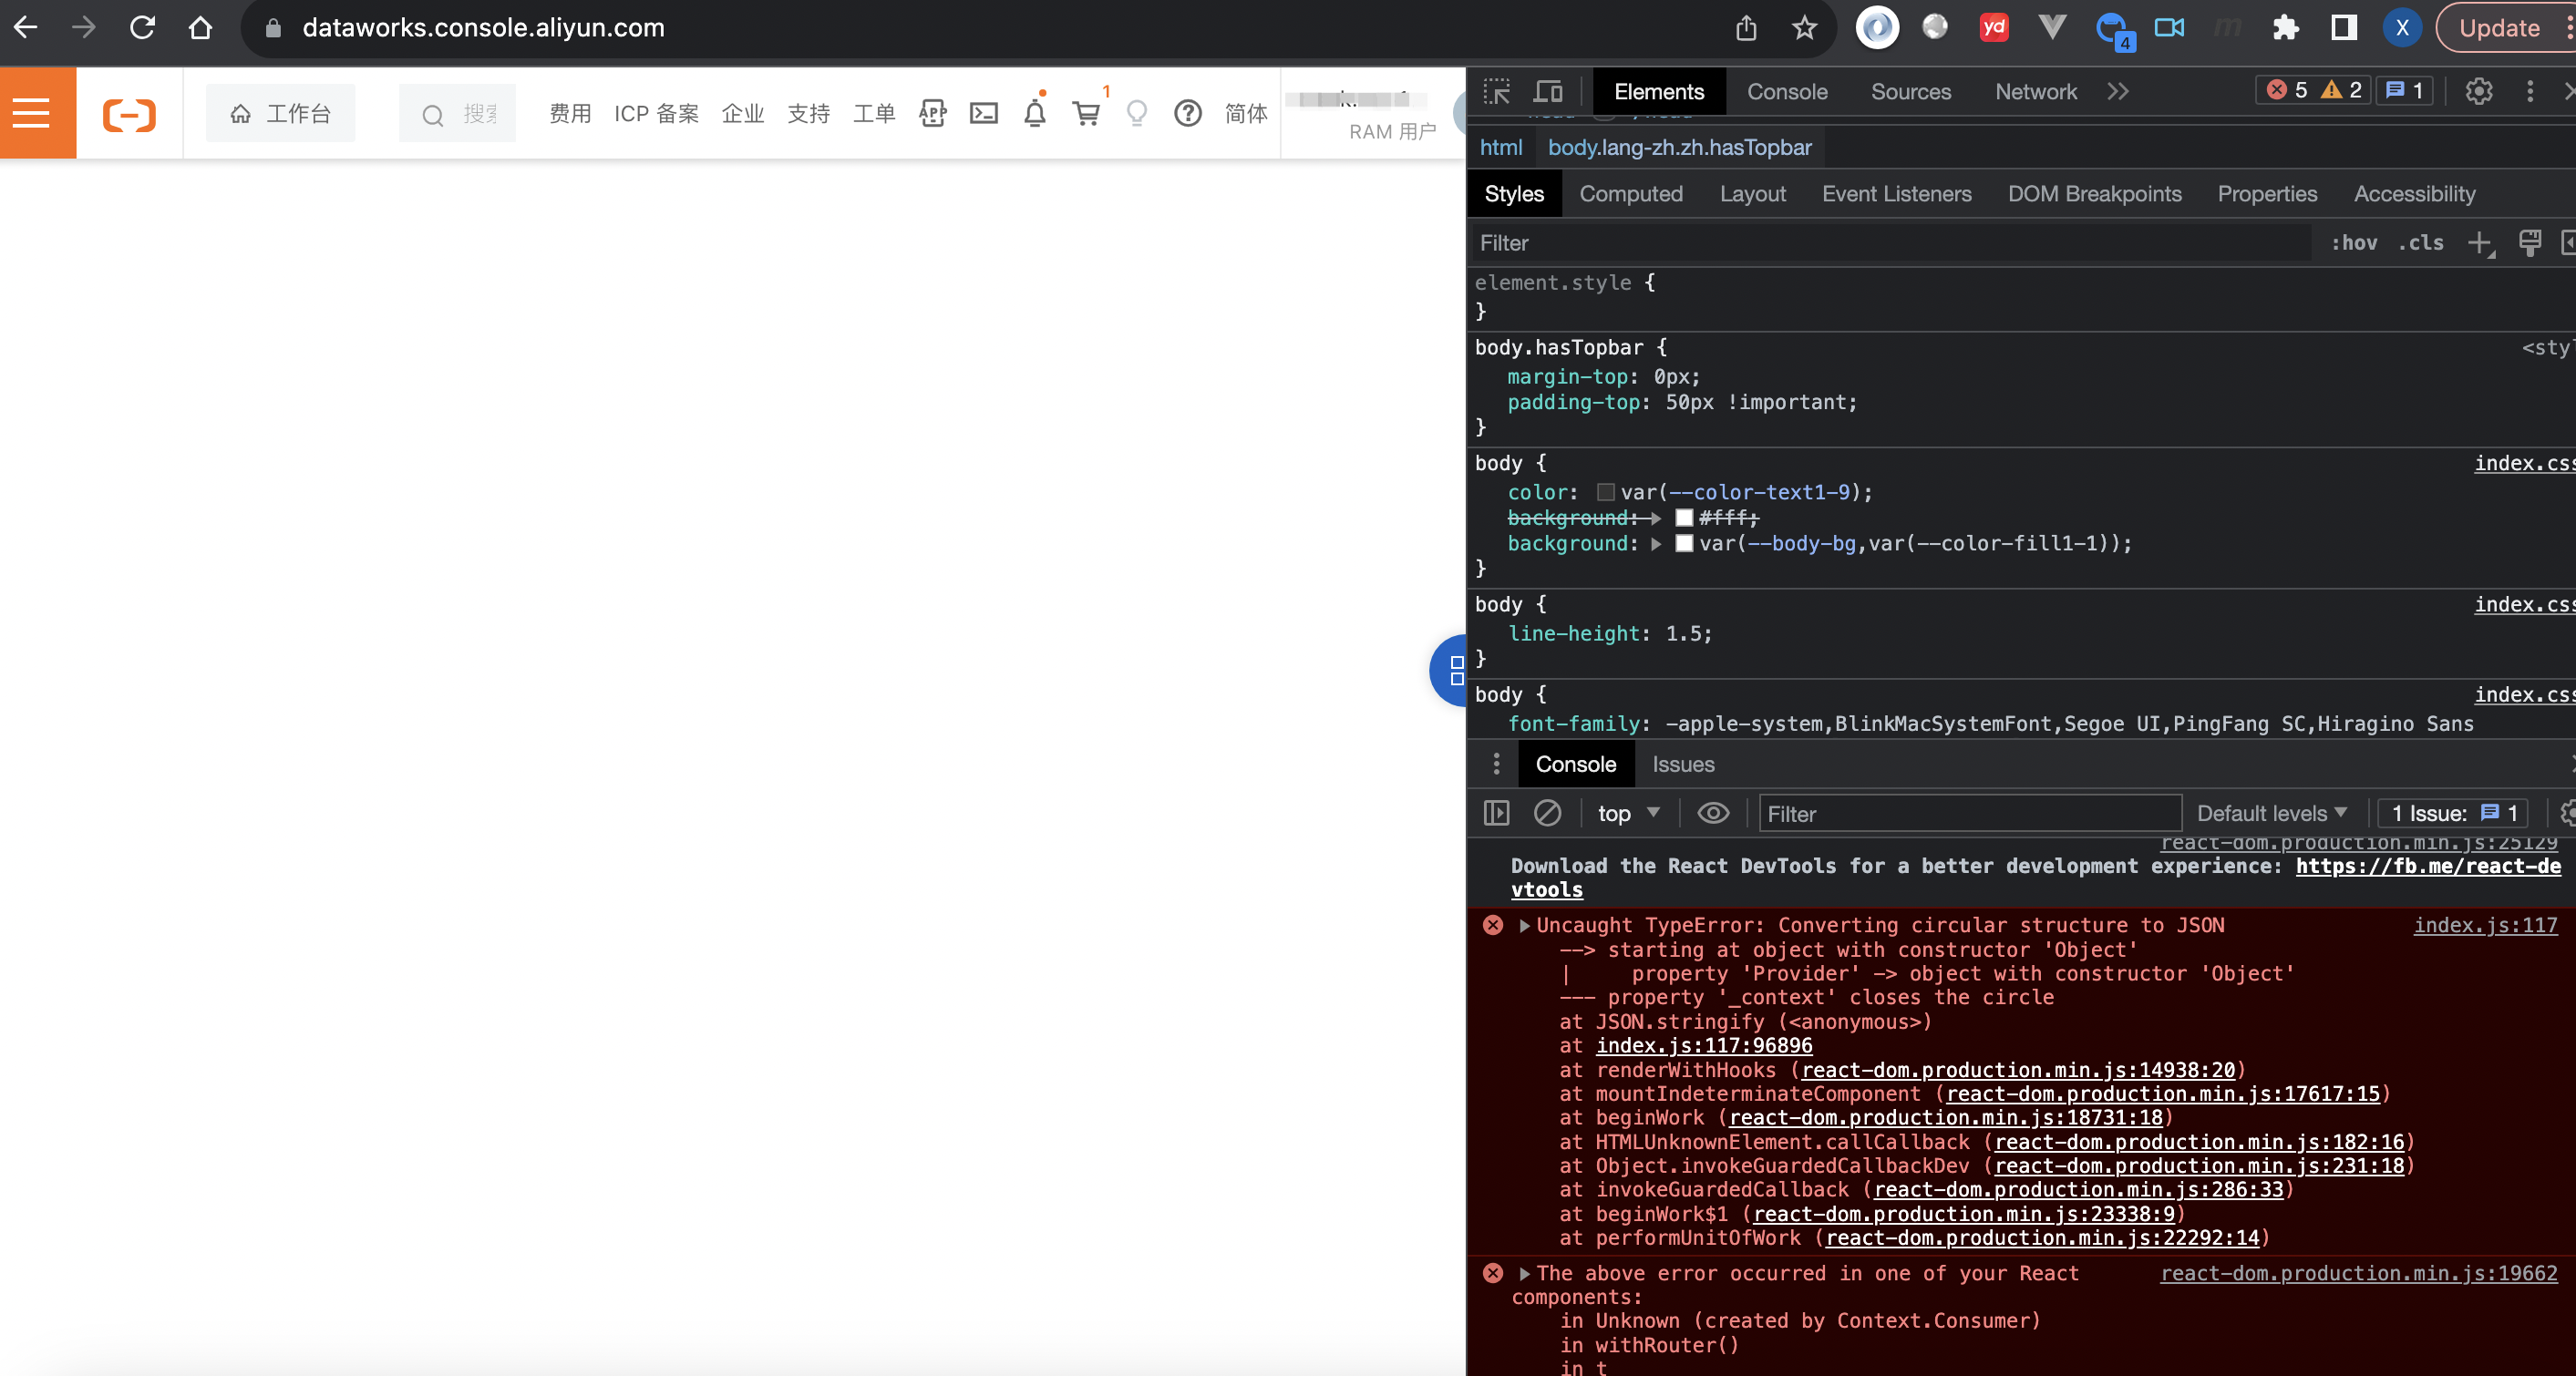Open the 'top' JavaScript context dropdown
This screenshot has width=2576, height=1376.
click(1628, 814)
